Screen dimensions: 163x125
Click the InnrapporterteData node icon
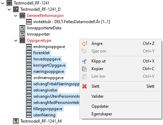pyautogui.click(x=22, y=28)
